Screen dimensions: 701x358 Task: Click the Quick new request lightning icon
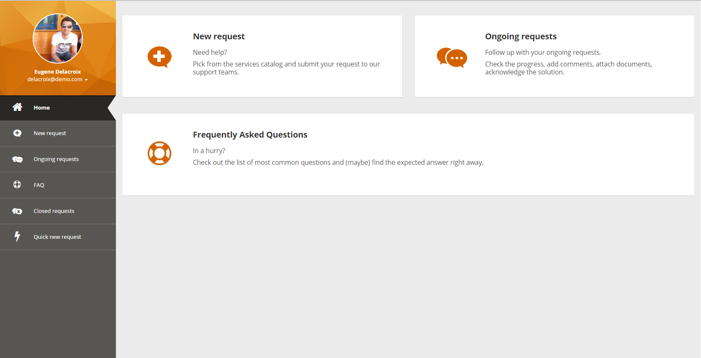tap(17, 236)
